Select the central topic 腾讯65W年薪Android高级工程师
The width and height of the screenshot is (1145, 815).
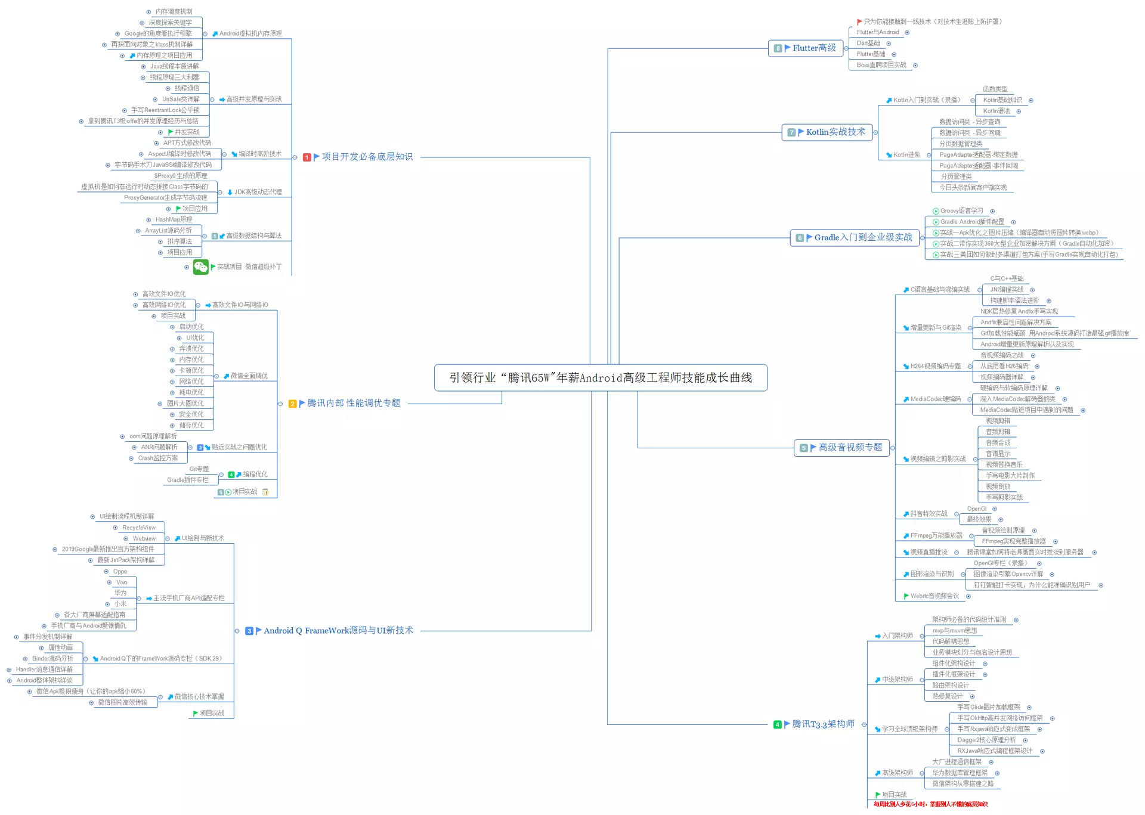pyautogui.click(x=601, y=378)
